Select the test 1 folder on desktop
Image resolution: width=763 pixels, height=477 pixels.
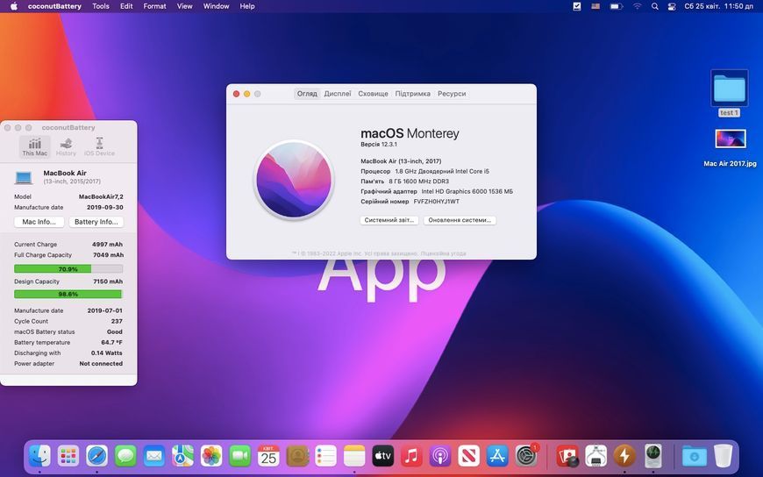click(x=729, y=94)
